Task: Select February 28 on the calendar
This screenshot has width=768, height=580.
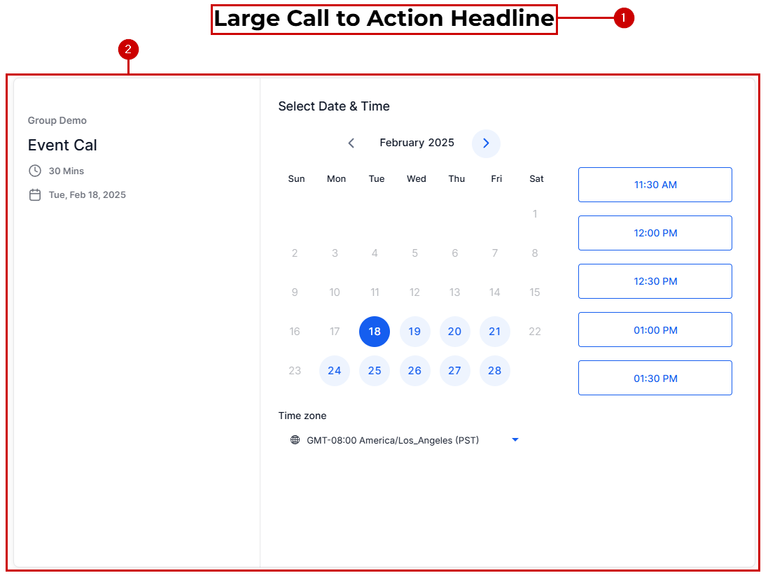Action: click(x=495, y=371)
